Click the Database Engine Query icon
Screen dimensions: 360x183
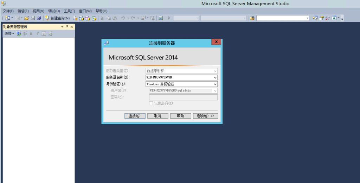point(75,18)
